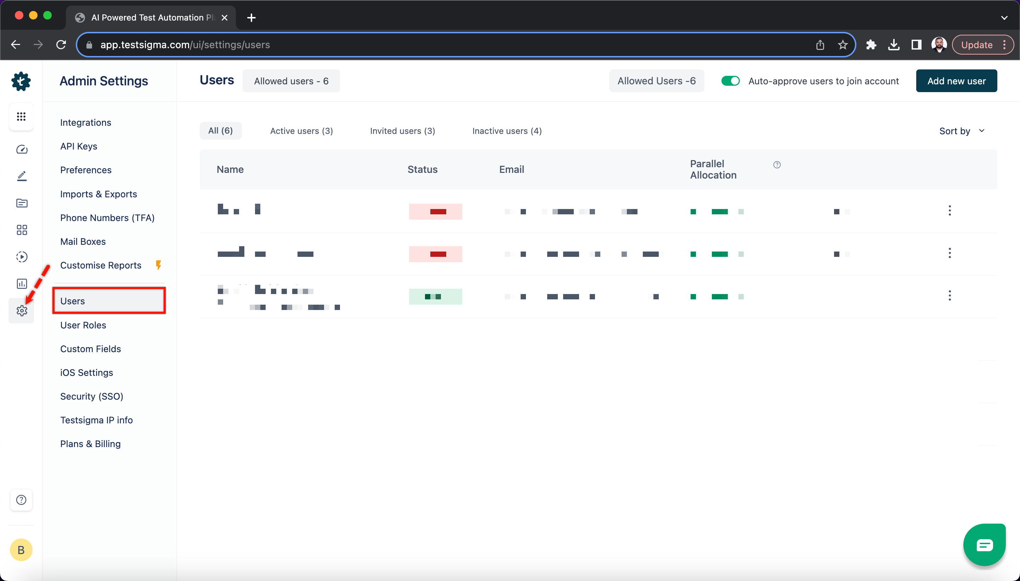
Task: Click Add new user button
Action: pos(956,81)
